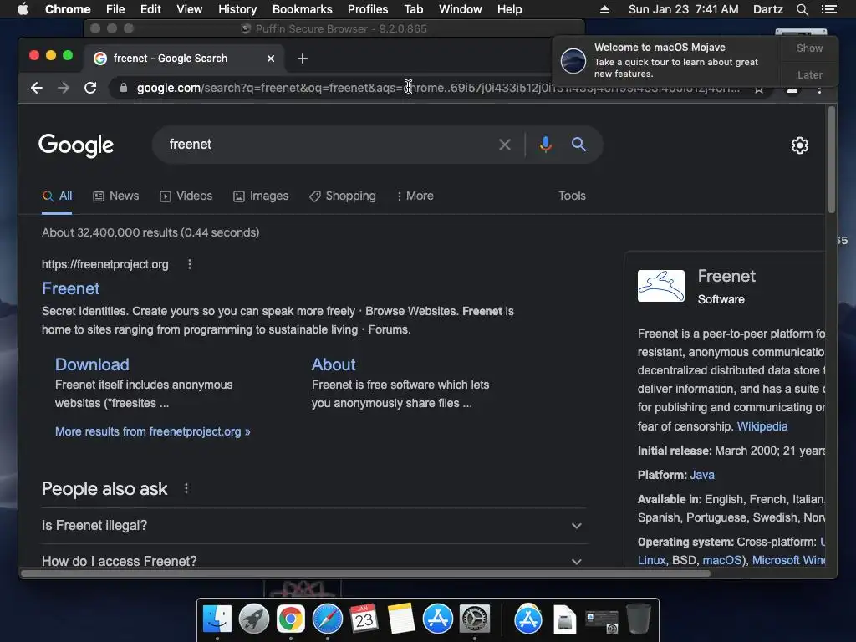856x642 pixels.
Task: Open the Chrome application menu
Action: click(x=68, y=9)
